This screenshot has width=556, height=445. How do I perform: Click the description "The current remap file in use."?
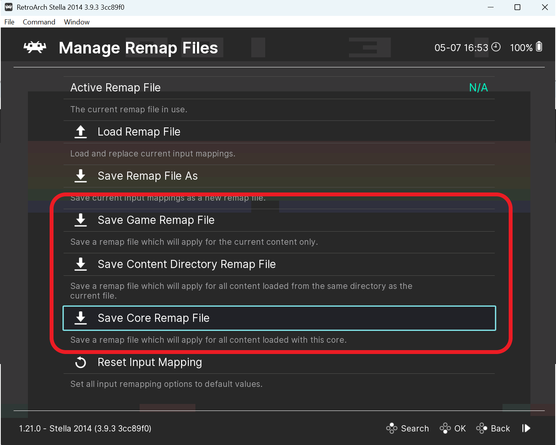[129, 110]
